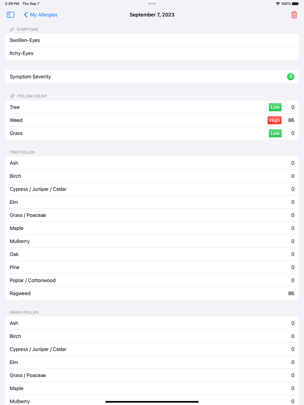Collapse the SYMPTOMS section header
This screenshot has width=304, height=405.
coord(27,29)
